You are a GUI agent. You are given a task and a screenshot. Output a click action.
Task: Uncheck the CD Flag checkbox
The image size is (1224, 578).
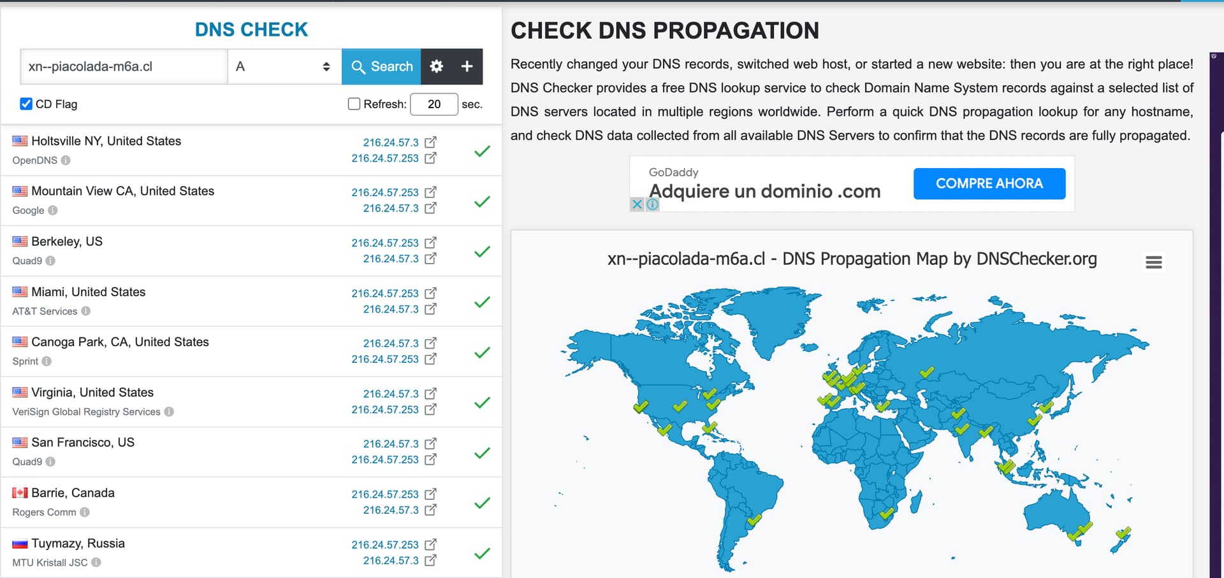(x=26, y=104)
